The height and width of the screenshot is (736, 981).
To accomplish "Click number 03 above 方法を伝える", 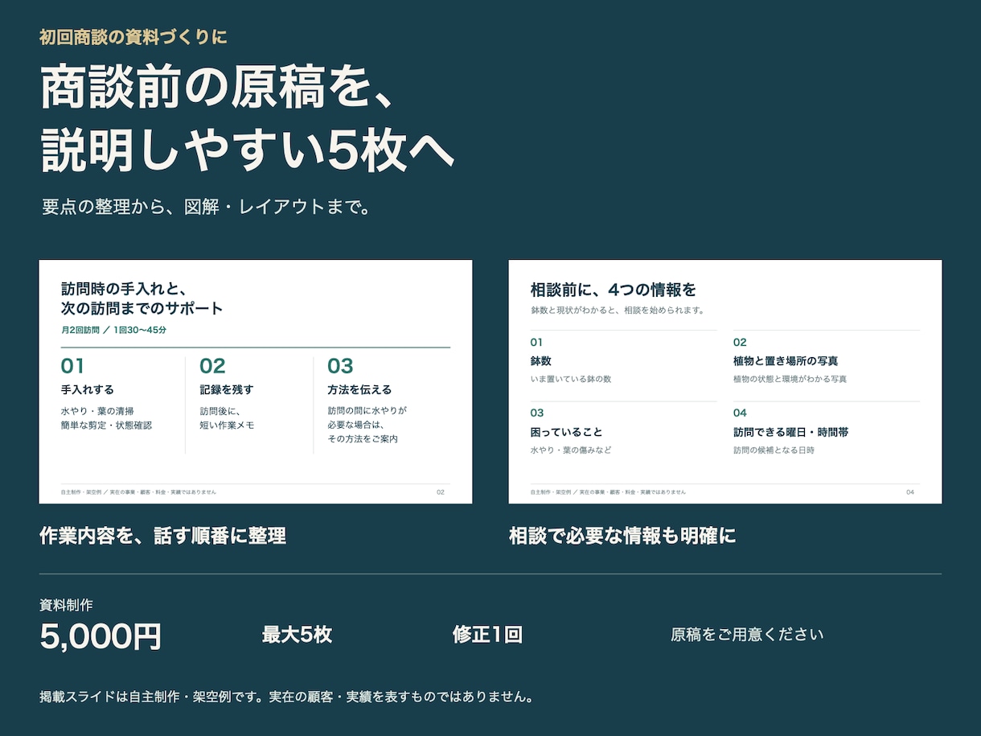I will point(340,366).
